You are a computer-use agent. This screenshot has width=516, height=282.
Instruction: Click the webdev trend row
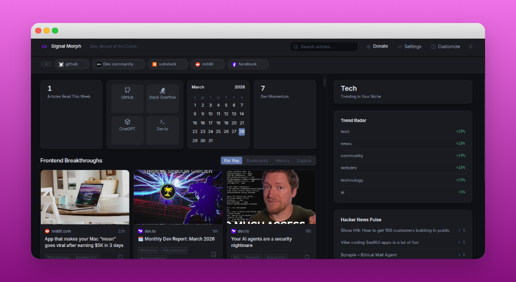point(403,168)
